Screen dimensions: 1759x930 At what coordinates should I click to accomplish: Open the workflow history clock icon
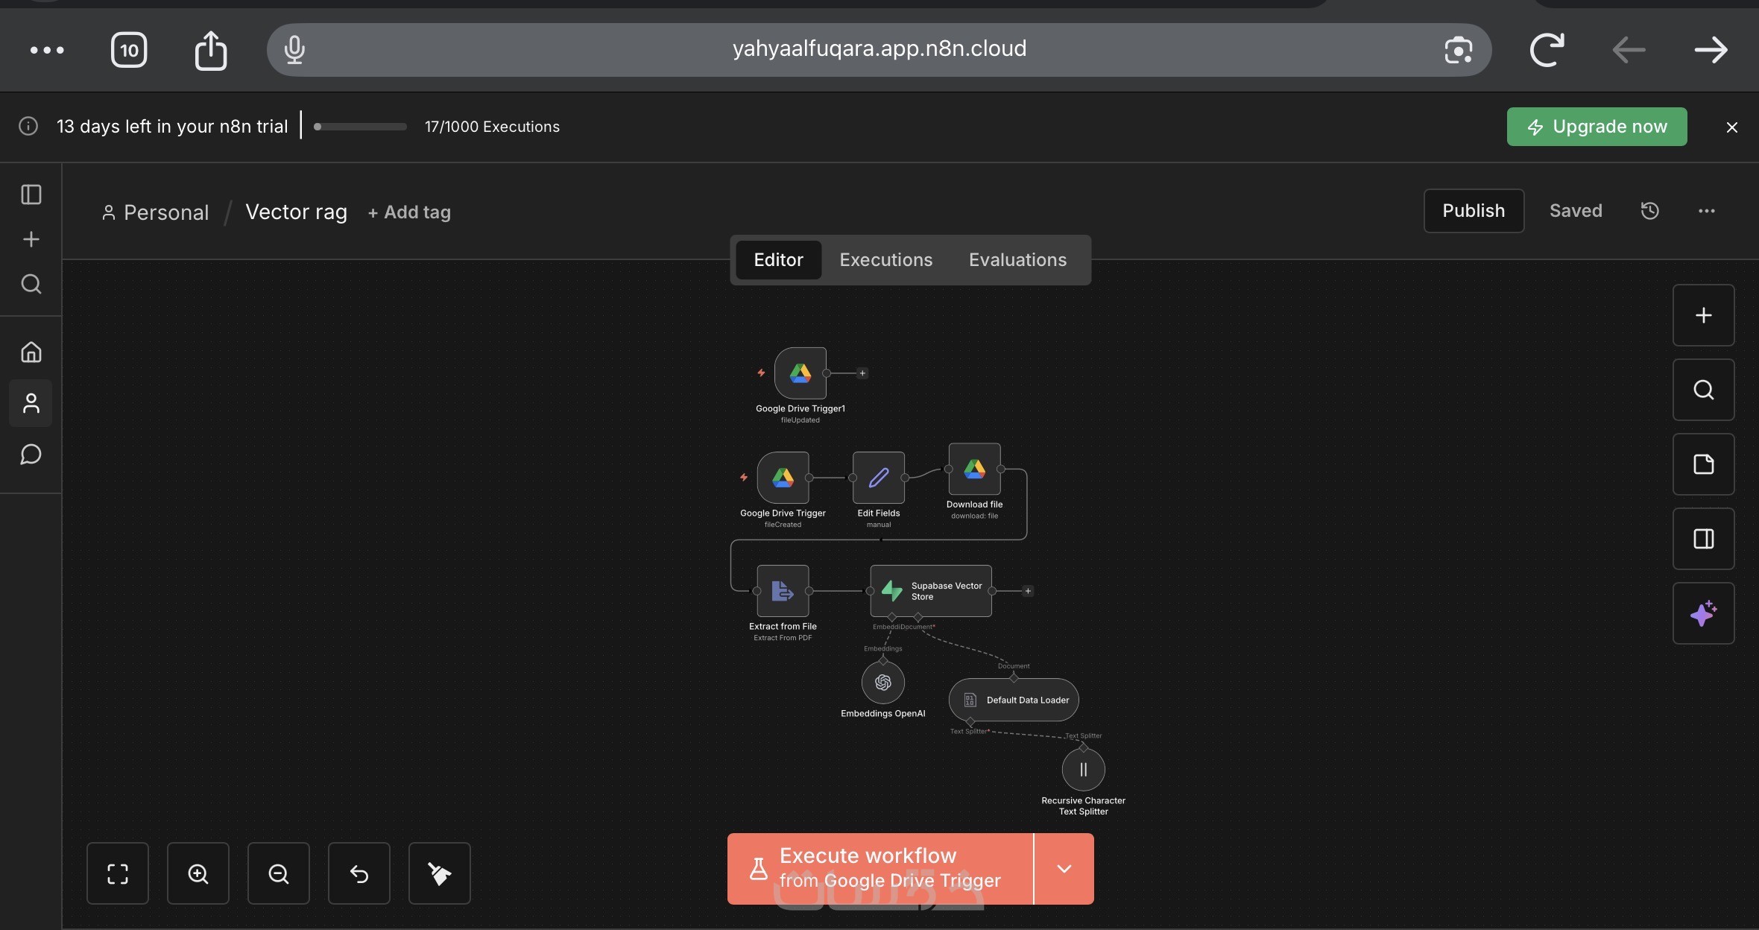pyautogui.click(x=1649, y=211)
